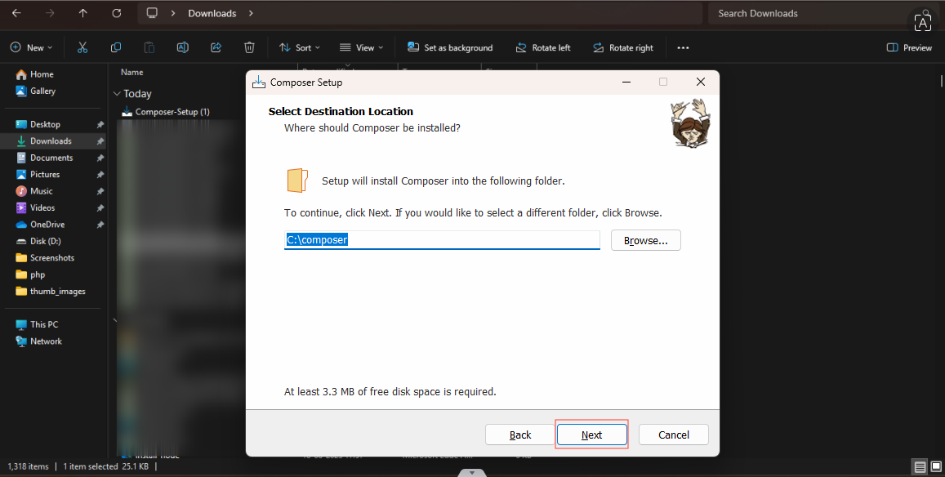Expand chevron after the monitor icon in address bar

tap(173, 13)
